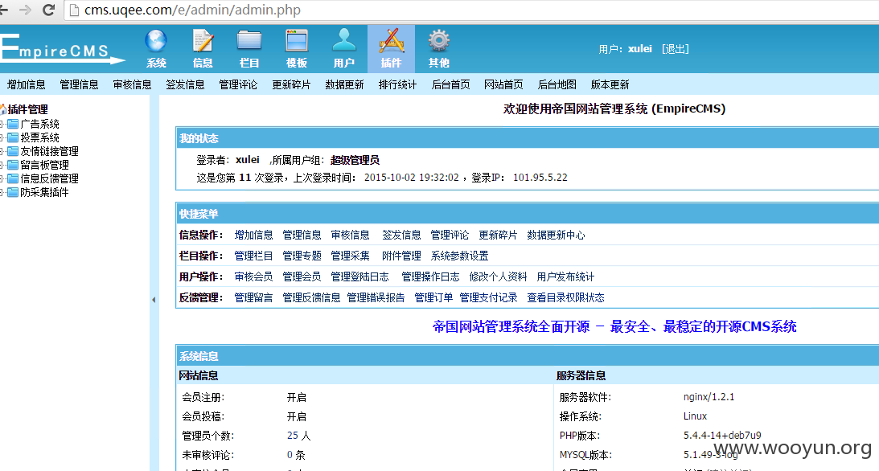Expand the 信息反馈管理 tree node

click(x=2, y=178)
